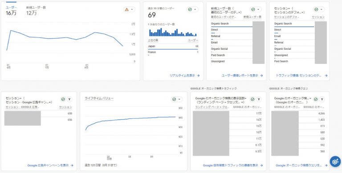The width and height of the screenshot is (342, 173).
Task: Select the 新規ユーザー数 metric tab showing 12万
Action: [x=36, y=11]
